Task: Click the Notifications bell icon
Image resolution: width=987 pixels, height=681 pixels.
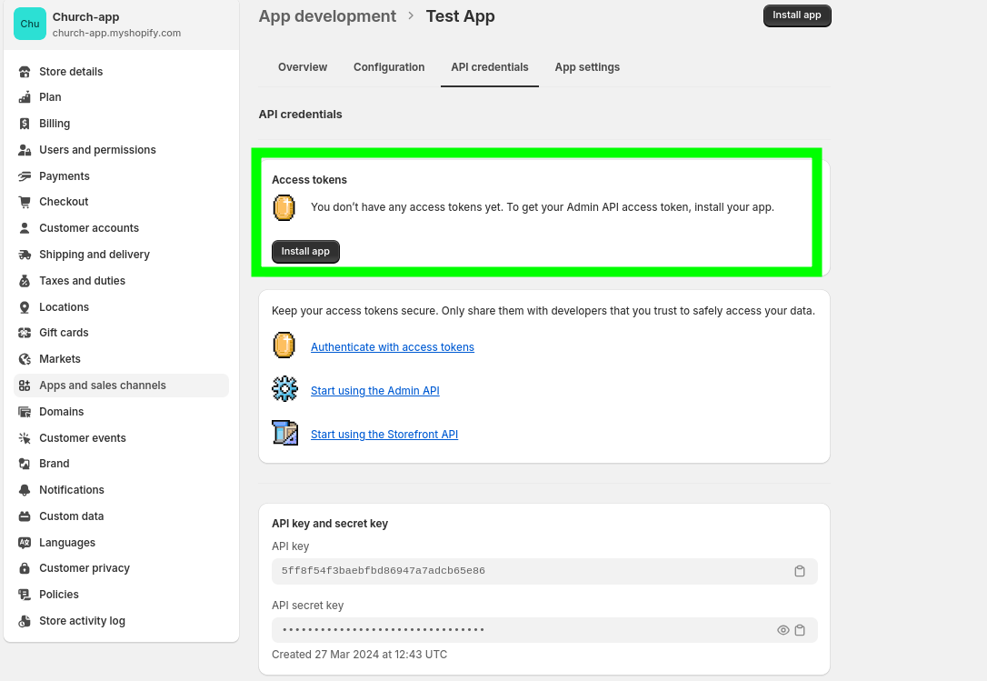Action: pos(25,490)
